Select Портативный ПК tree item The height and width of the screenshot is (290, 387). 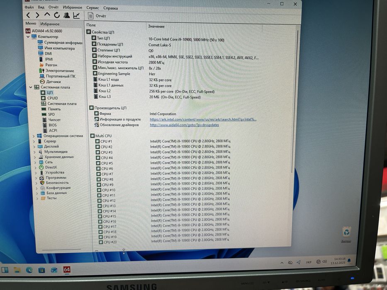coord(58,76)
